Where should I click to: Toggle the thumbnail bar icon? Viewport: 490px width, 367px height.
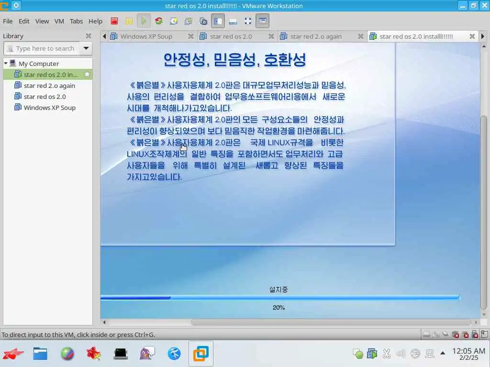click(x=233, y=21)
